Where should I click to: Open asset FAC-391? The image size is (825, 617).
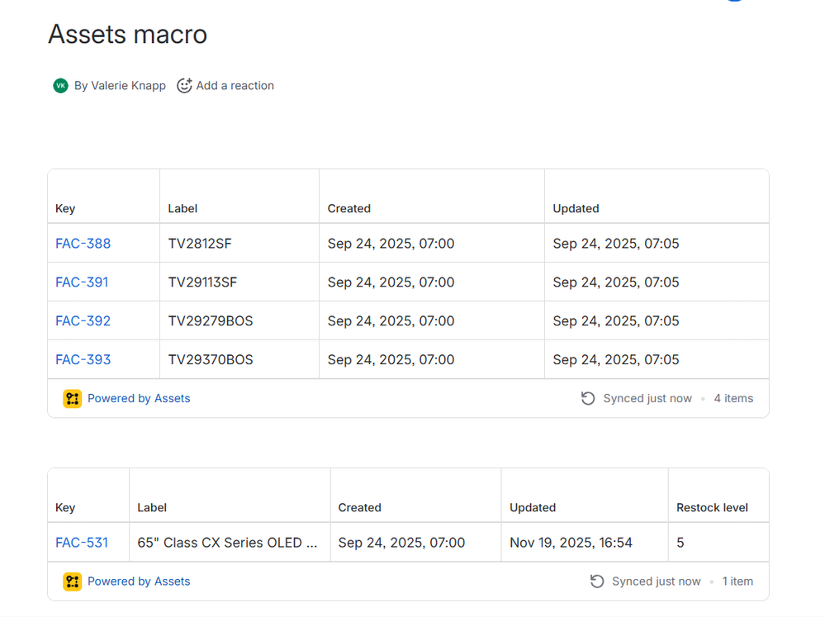point(82,282)
